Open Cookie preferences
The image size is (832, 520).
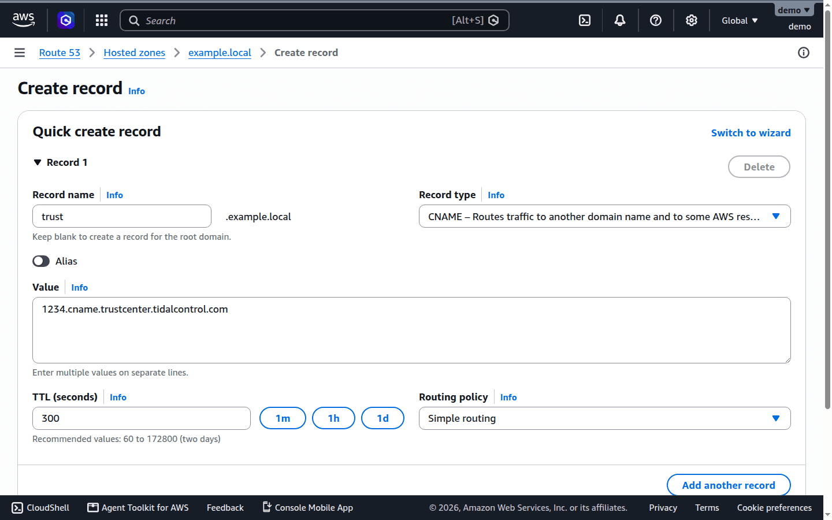tap(774, 508)
